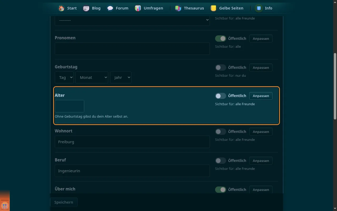
Task: Click the Thesaurus books icon
Action: coord(178,8)
